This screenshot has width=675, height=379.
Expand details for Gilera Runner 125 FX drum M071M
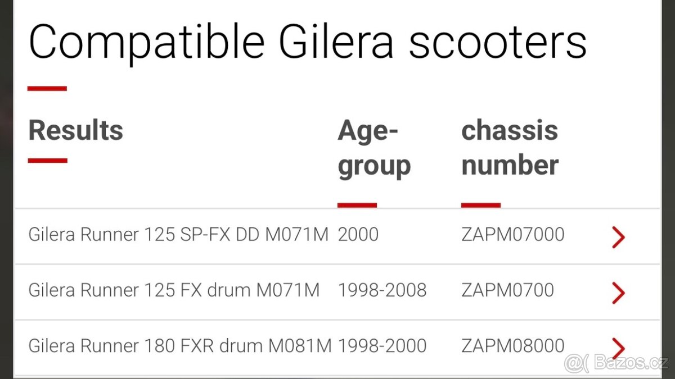174,290
